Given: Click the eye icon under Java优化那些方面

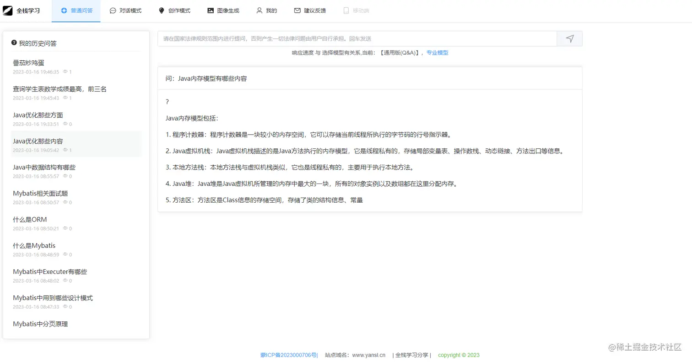Looking at the screenshot, I should (x=65, y=124).
